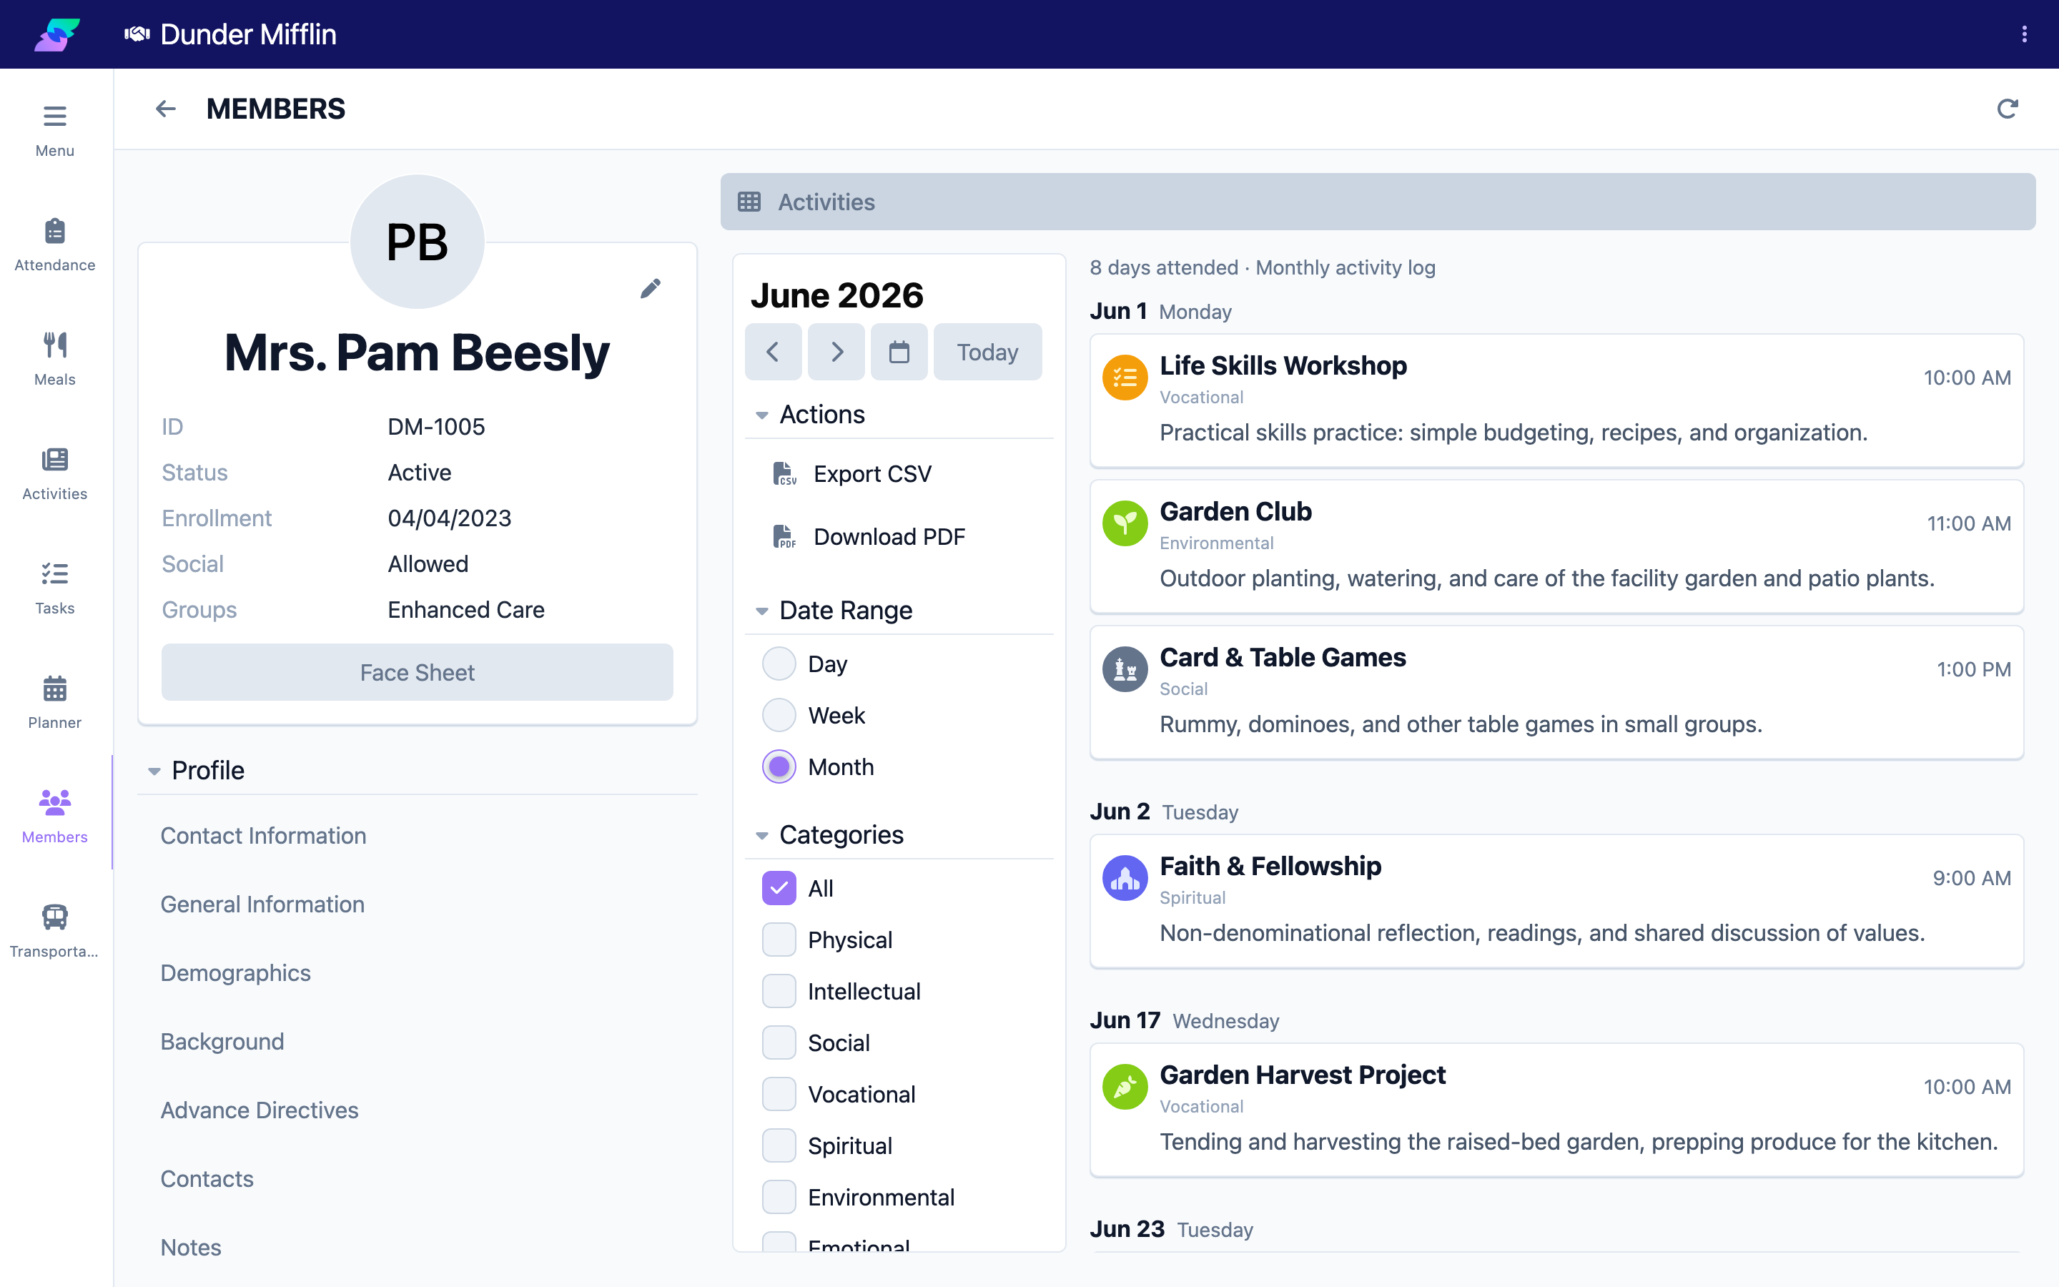The height and width of the screenshot is (1287, 2059).
Task: Open the Tasks checklist icon
Action: click(x=54, y=573)
